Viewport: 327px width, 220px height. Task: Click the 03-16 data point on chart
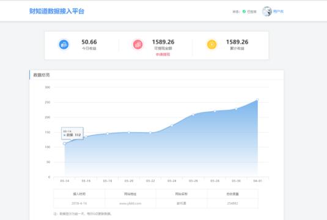pos(86,137)
